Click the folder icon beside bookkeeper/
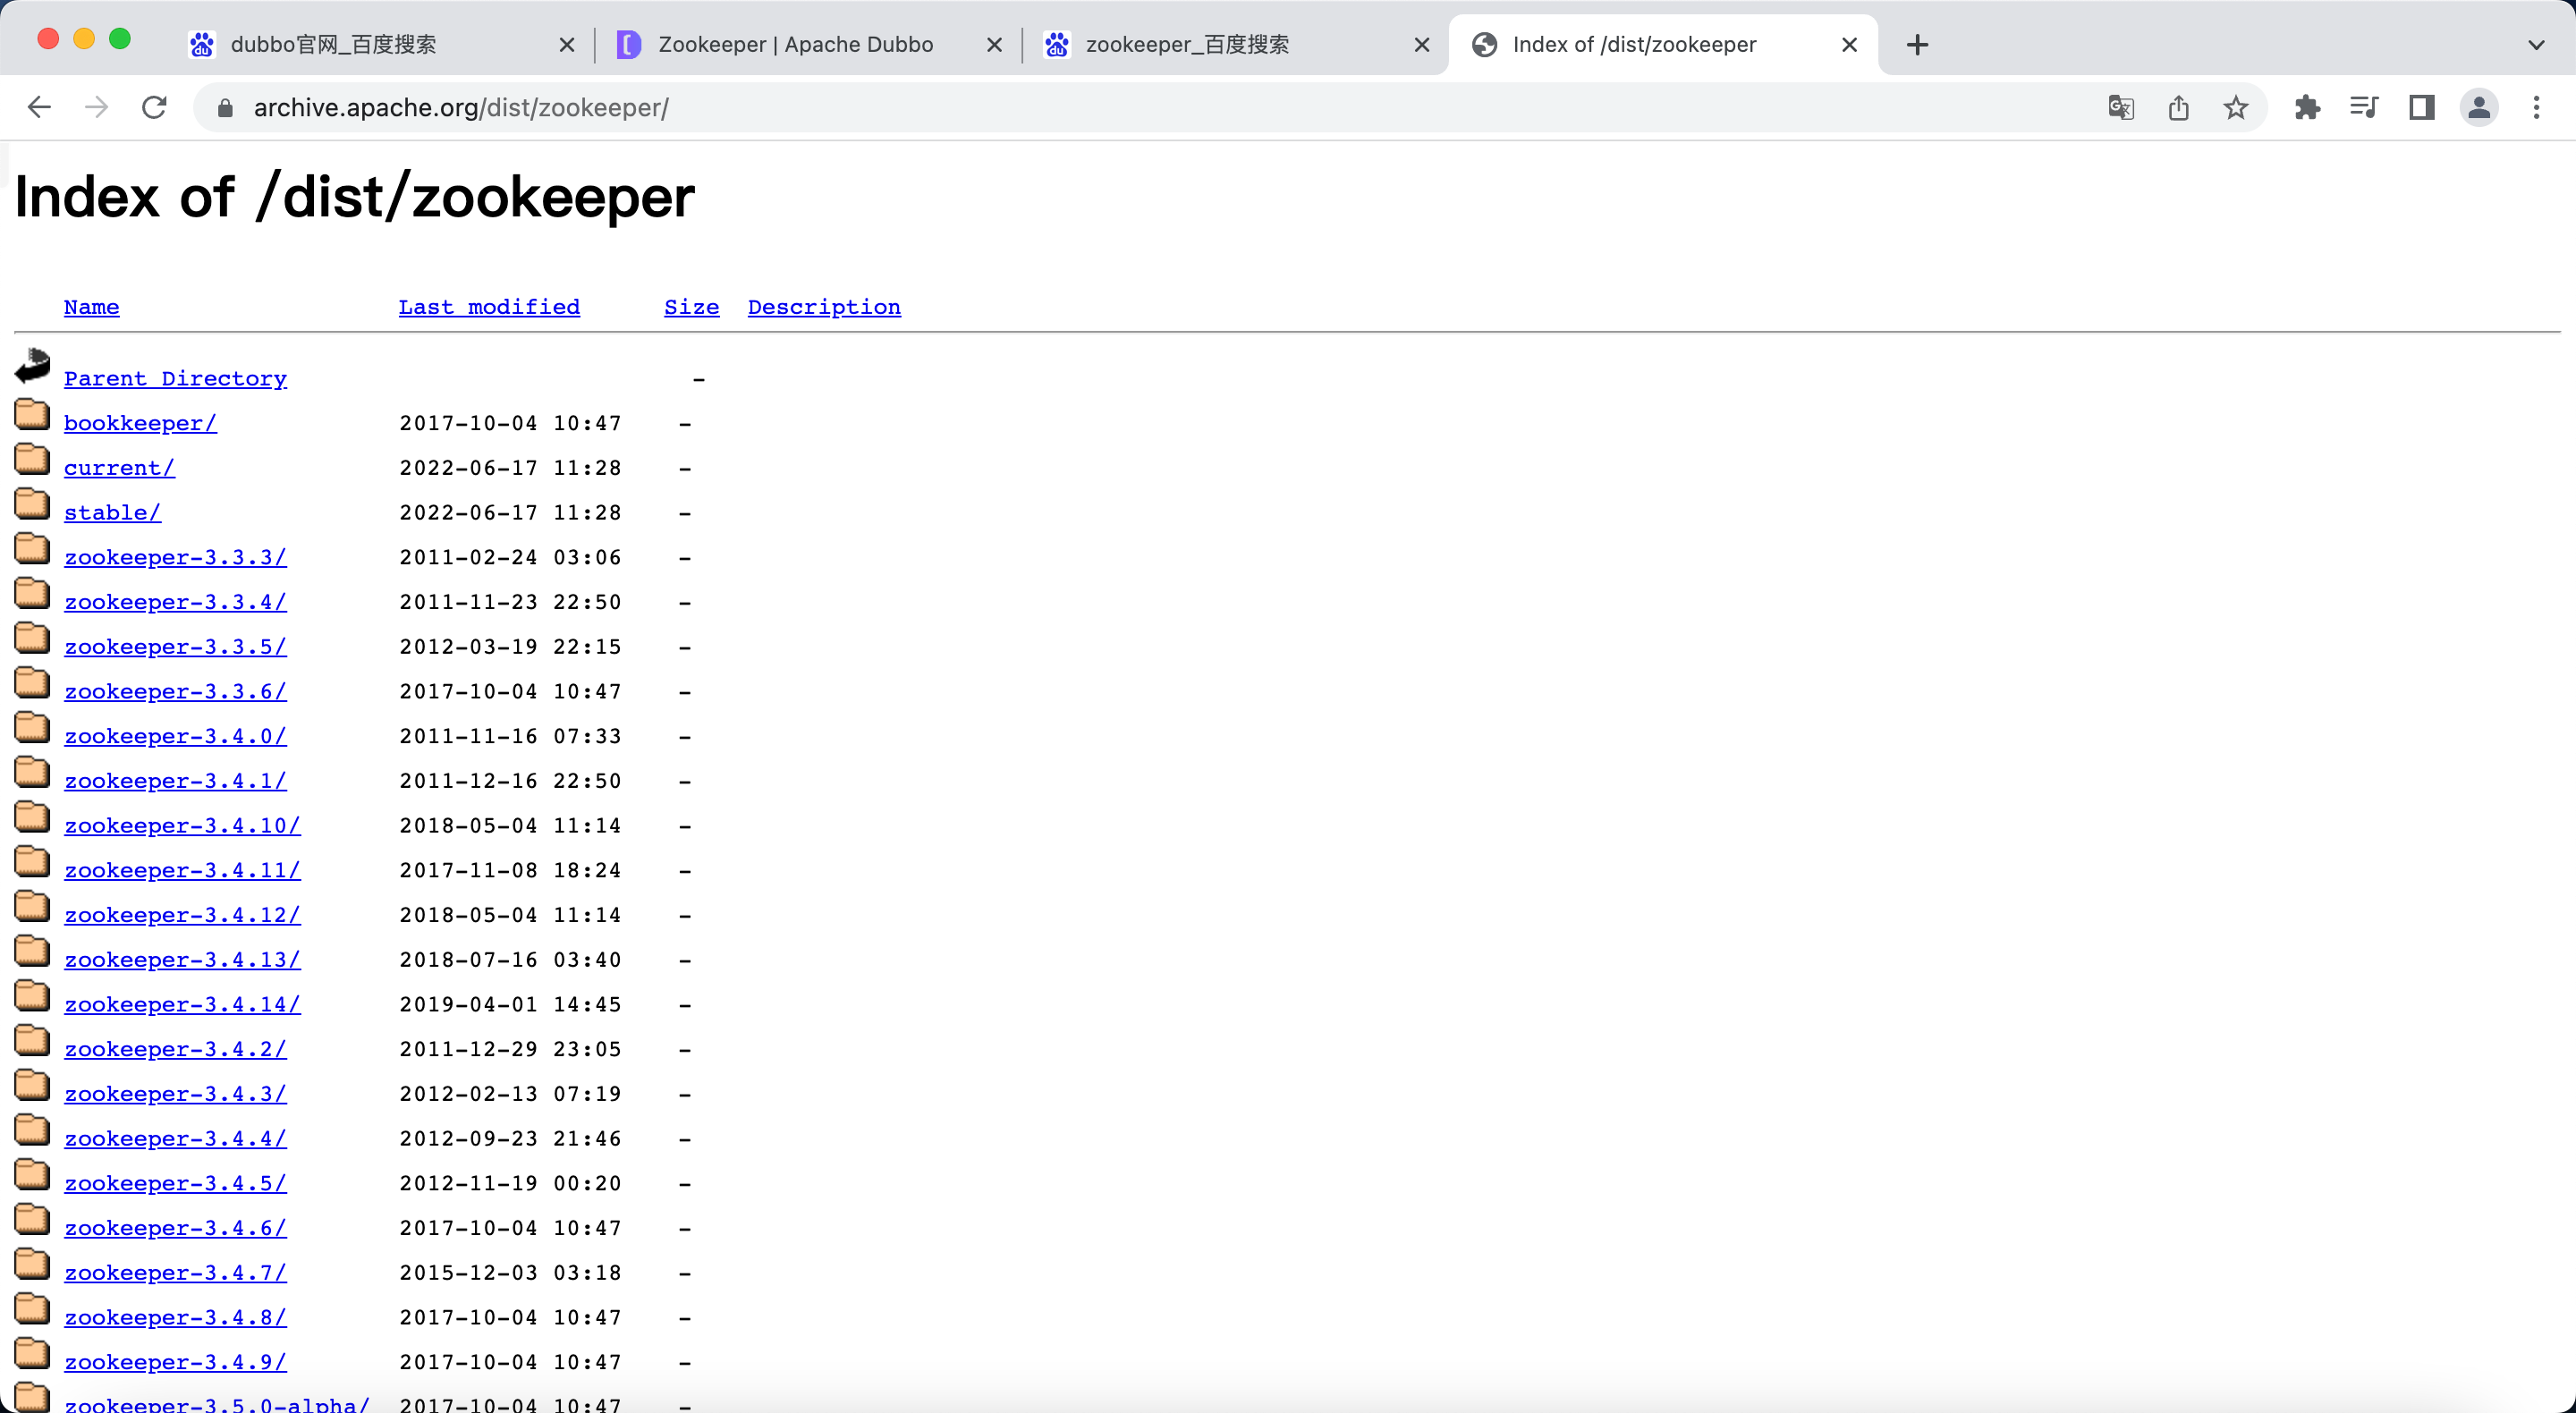This screenshot has height=1413, width=2576. pyautogui.click(x=32, y=414)
